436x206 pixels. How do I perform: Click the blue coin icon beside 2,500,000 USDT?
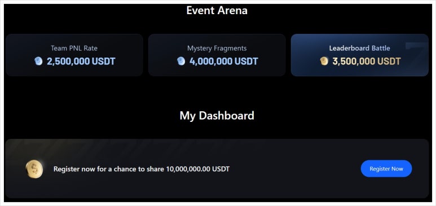pyautogui.click(x=38, y=61)
